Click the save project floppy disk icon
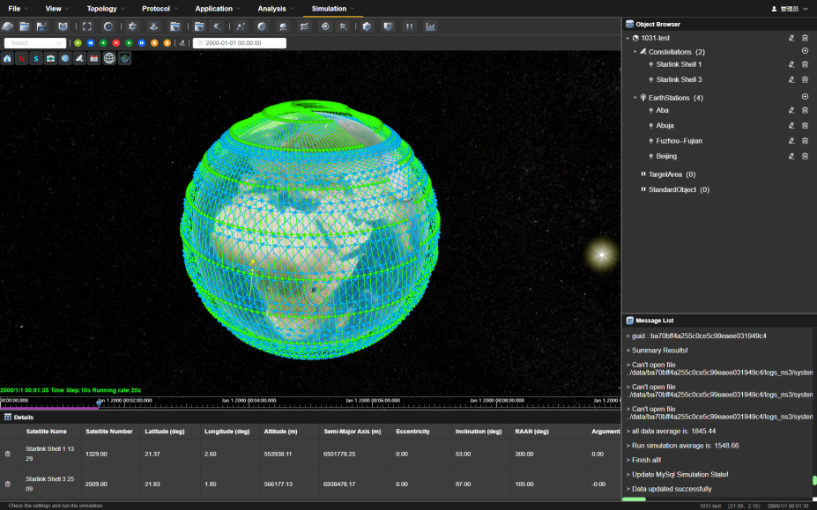817x510 pixels. [43, 26]
